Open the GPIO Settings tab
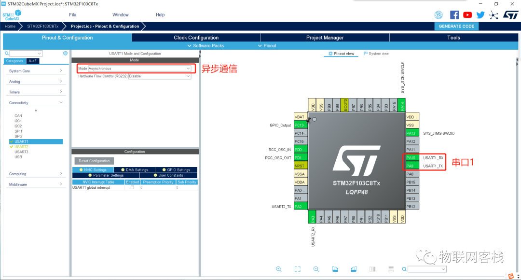 (x=176, y=169)
